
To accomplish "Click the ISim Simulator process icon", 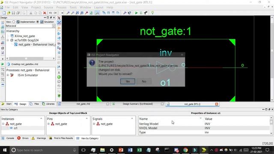I will point(12,75).
